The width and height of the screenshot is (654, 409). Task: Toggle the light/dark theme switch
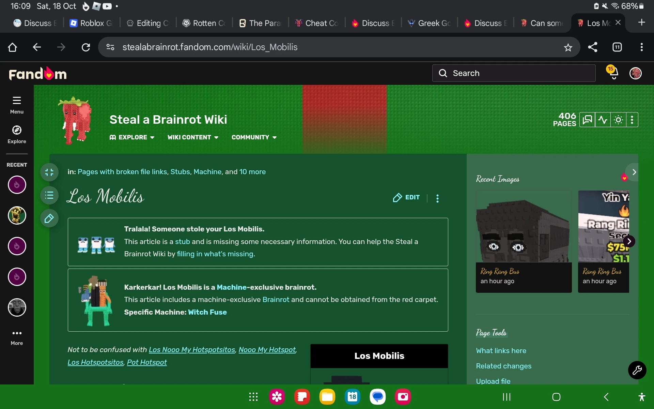(x=618, y=120)
